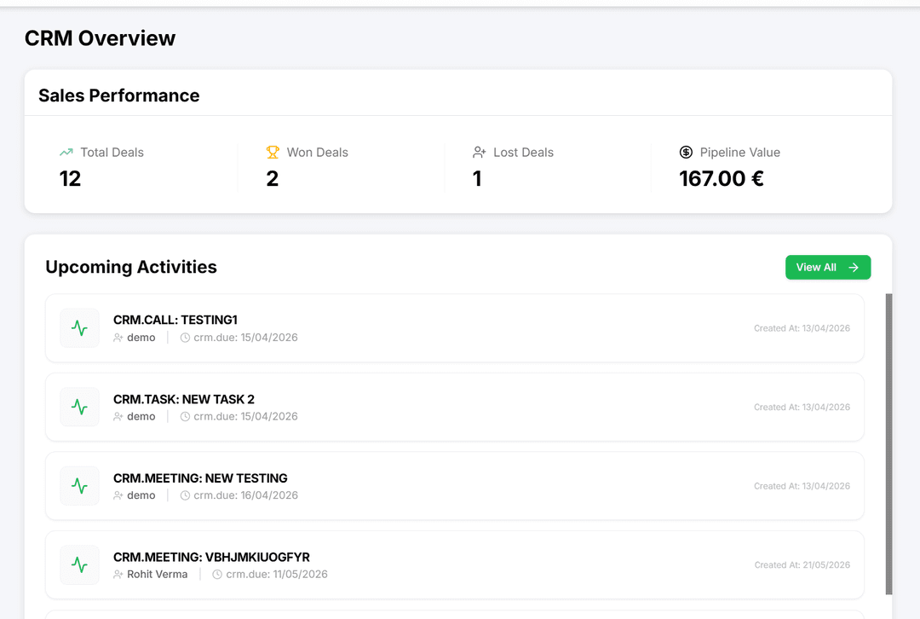
Task: Open the CRM.TASK: NEW TASK 2 activity
Action: coord(455,407)
